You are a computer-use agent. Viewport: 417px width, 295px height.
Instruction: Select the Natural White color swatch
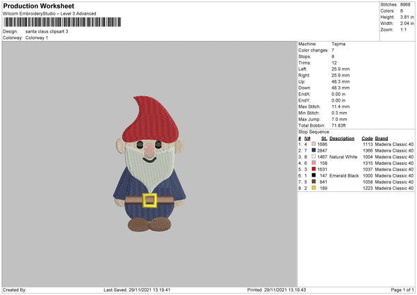click(x=314, y=157)
